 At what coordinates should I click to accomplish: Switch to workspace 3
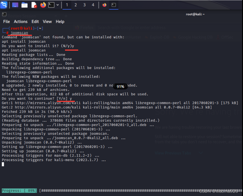click(84, 5)
